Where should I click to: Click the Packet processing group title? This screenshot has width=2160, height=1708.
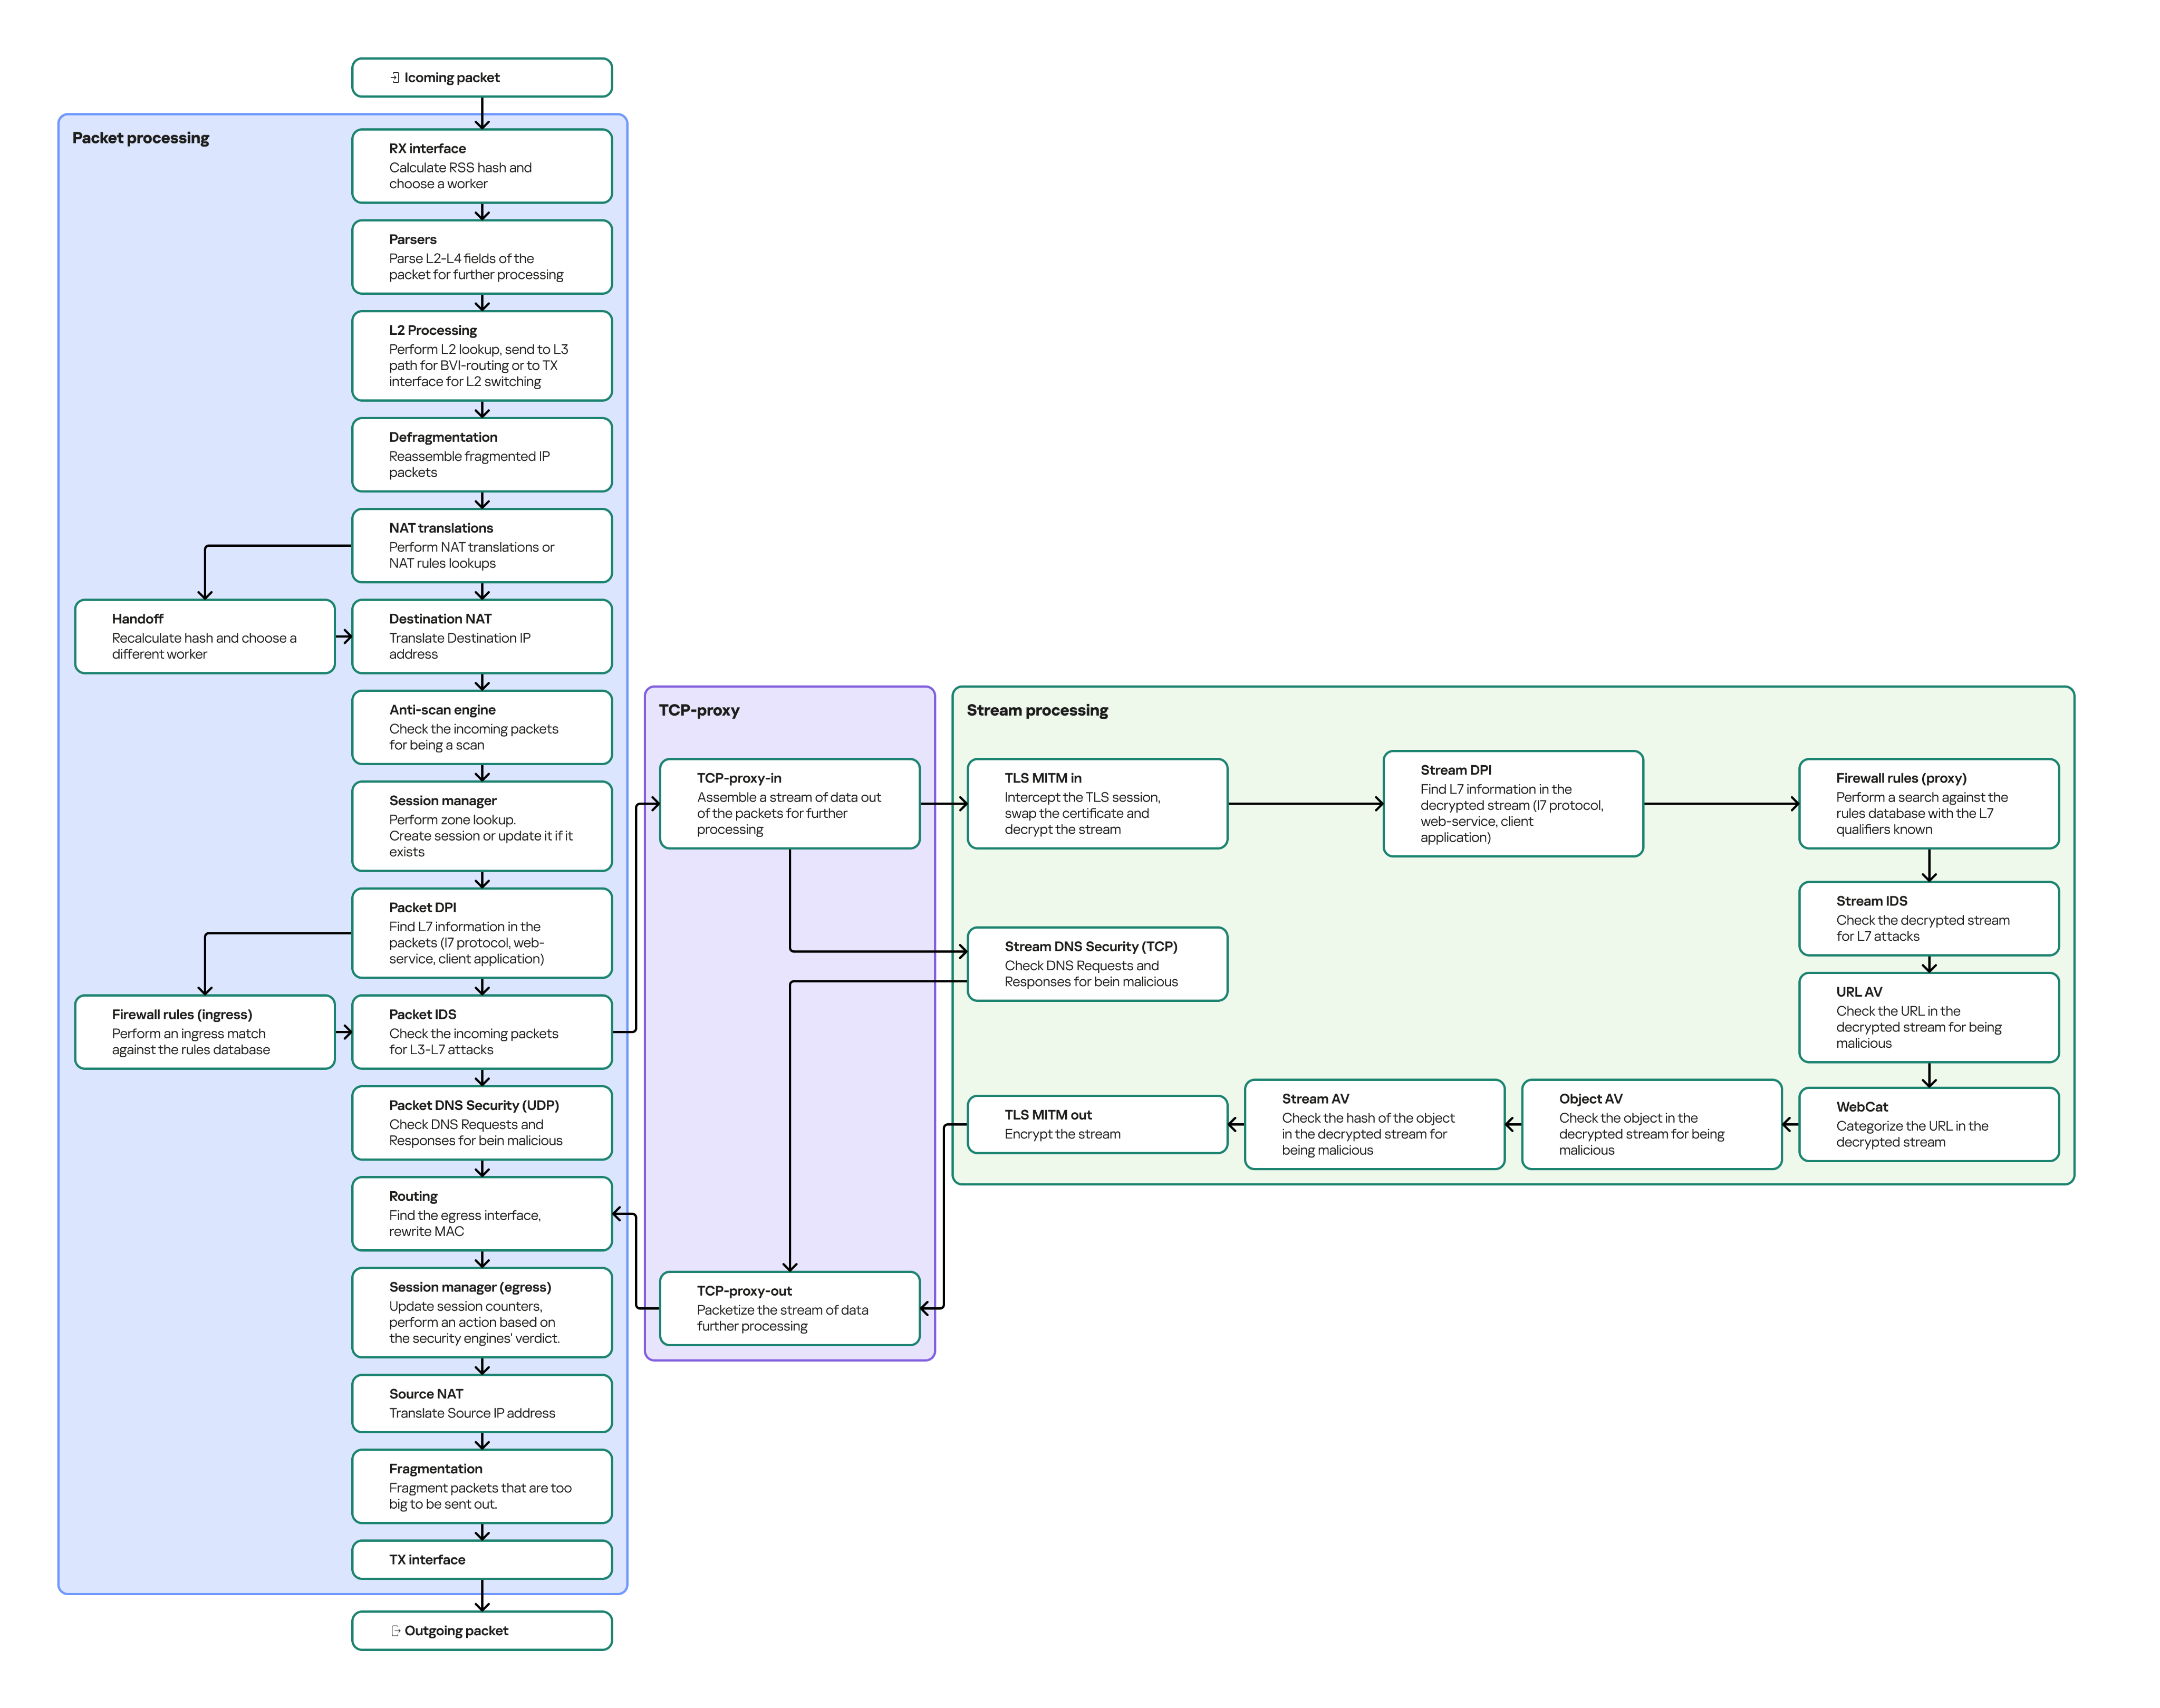[x=141, y=138]
